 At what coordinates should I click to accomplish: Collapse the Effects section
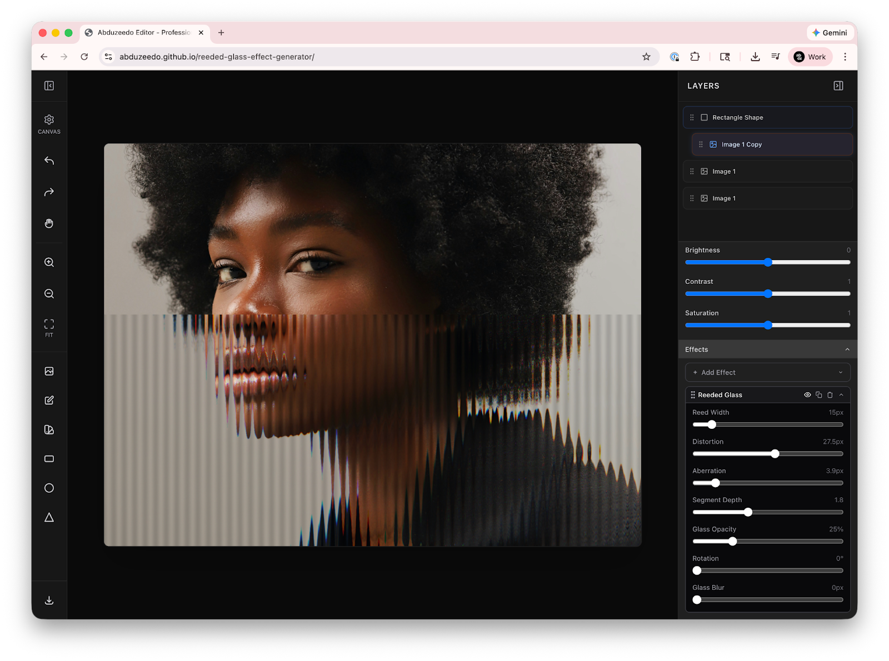coord(847,349)
